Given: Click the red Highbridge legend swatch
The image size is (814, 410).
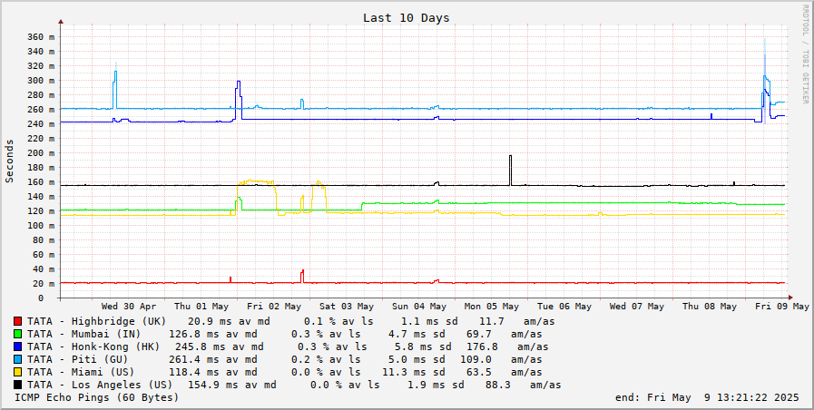Looking at the screenshot, I should coord(17,321).
